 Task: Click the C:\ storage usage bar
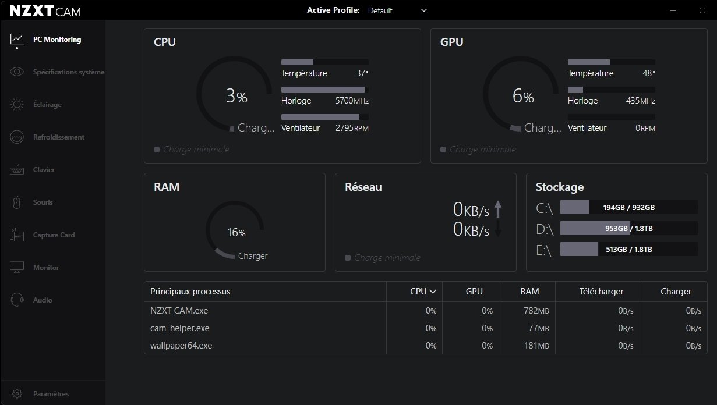pyautogui.click(x=628, y=207)
